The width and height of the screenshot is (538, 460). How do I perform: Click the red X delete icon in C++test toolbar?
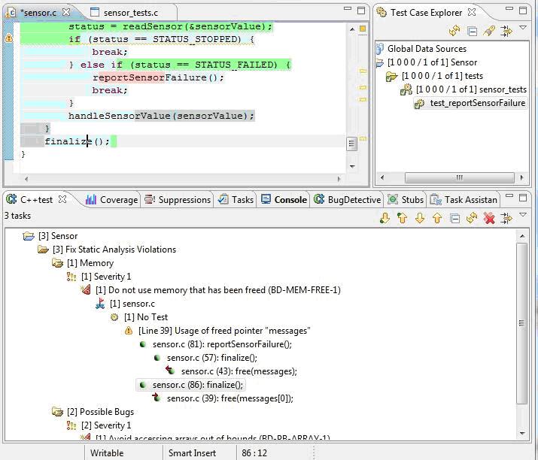click(489, 218)
